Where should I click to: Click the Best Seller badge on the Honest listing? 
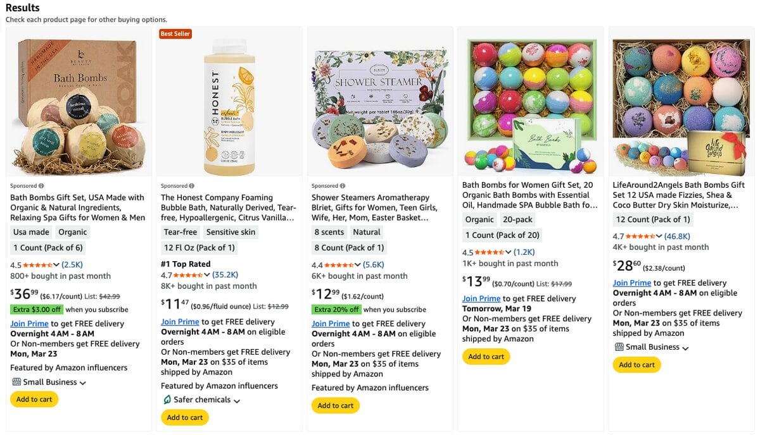(x=175, y=34)
